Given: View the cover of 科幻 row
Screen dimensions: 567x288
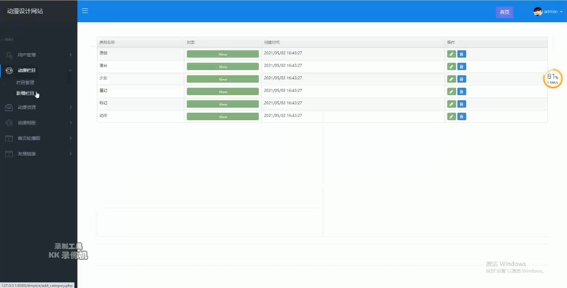Looking at the screenshot, I should point(223,104).
